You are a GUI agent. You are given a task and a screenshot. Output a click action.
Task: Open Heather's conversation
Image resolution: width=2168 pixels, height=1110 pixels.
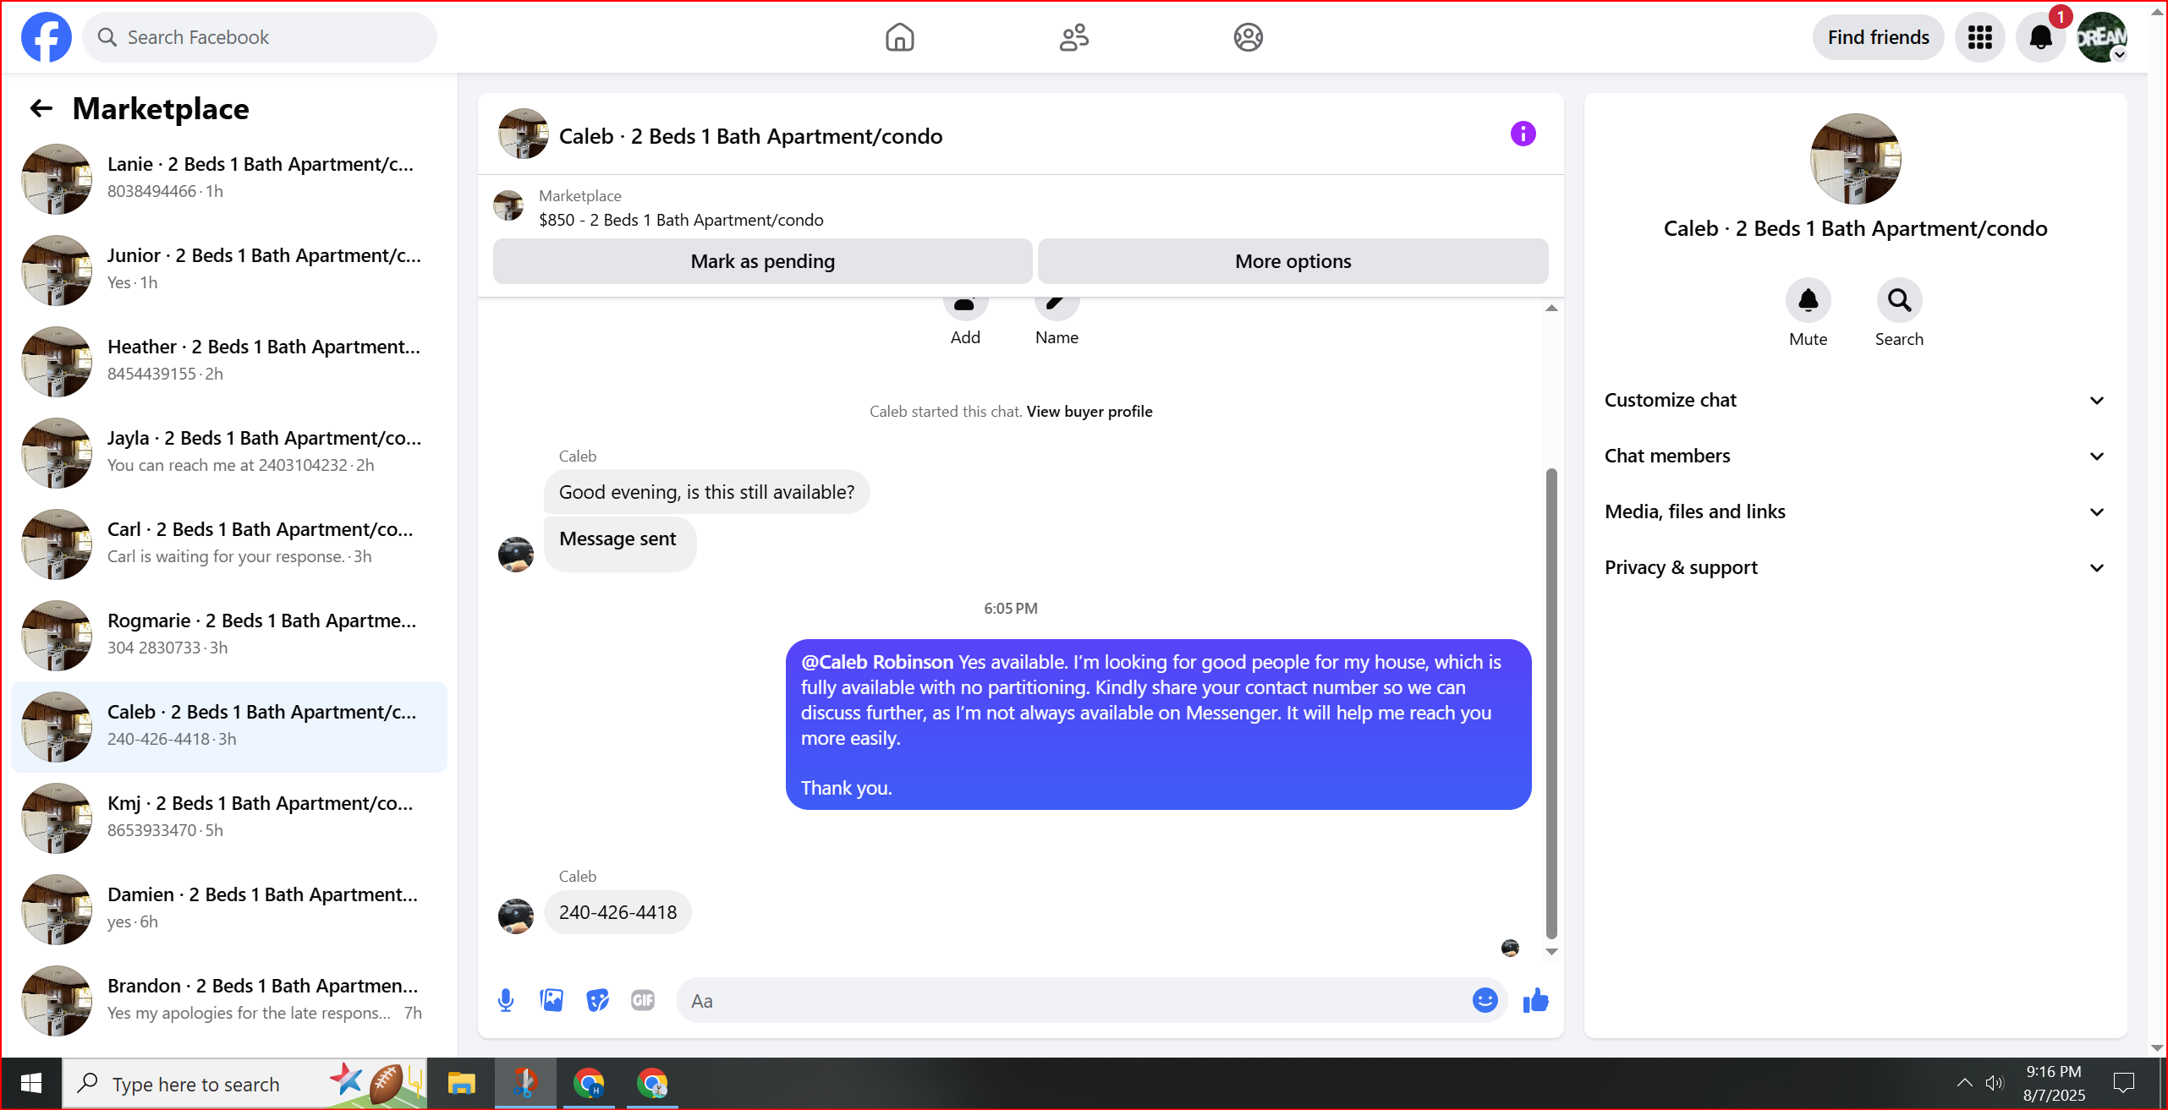229,360
